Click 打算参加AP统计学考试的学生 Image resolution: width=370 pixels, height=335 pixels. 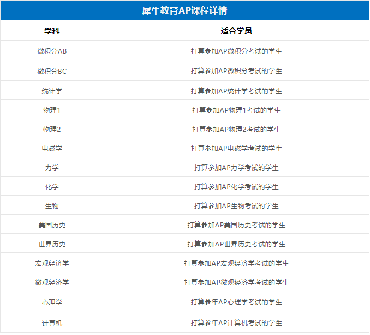pos(236,91)
